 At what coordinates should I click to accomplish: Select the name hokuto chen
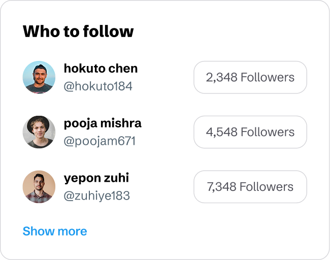point(101,69)
